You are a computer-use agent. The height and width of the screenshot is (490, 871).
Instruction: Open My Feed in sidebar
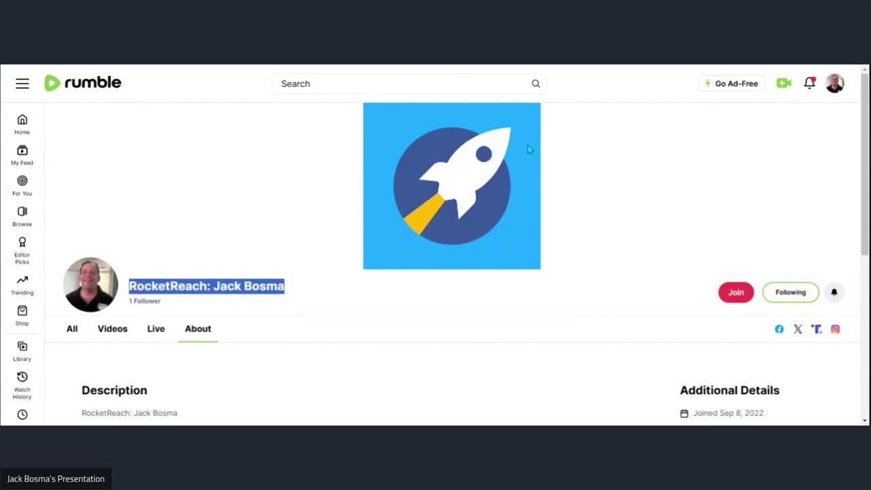[x=22, y=155]
